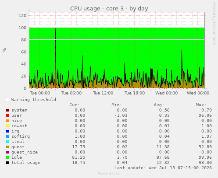The image size is (218, 178).
Task: Click the guest olive legend swatch
Action: click(x=7, y=147)
